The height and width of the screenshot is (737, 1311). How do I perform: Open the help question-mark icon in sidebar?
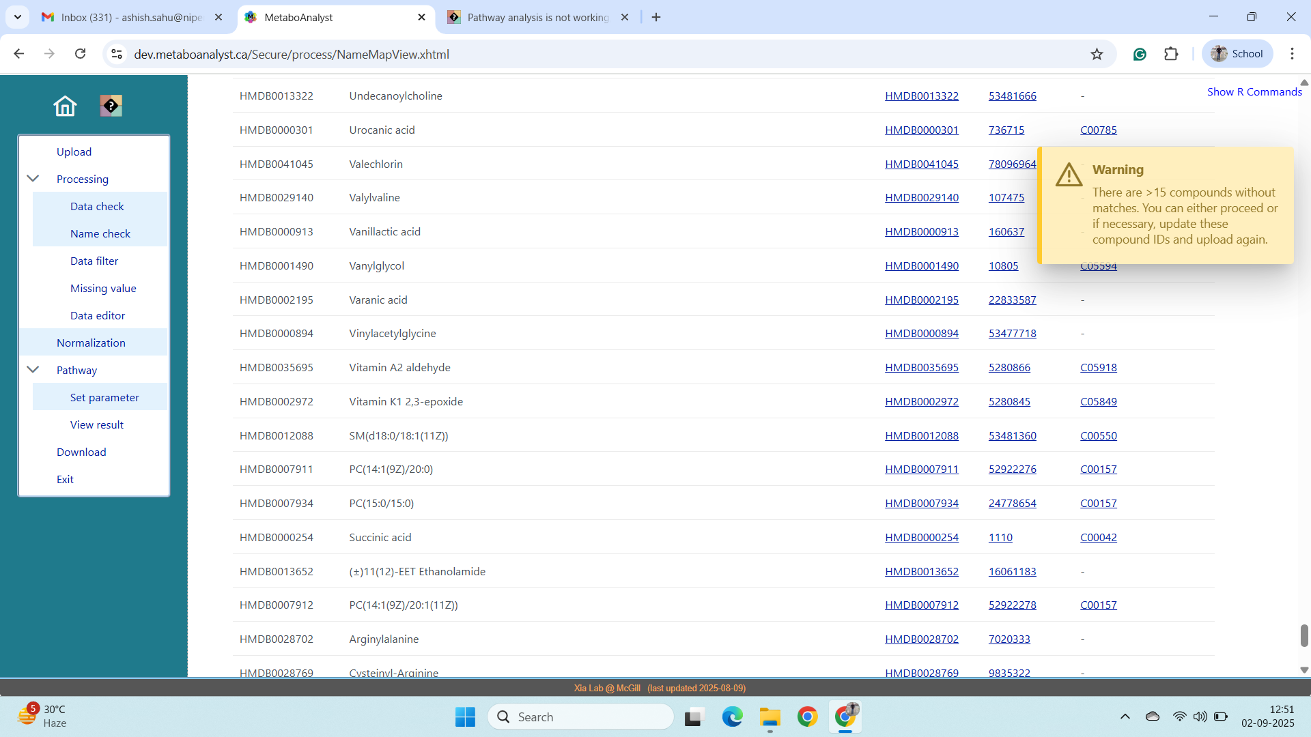pyautogui.click(x=111, y=106)
